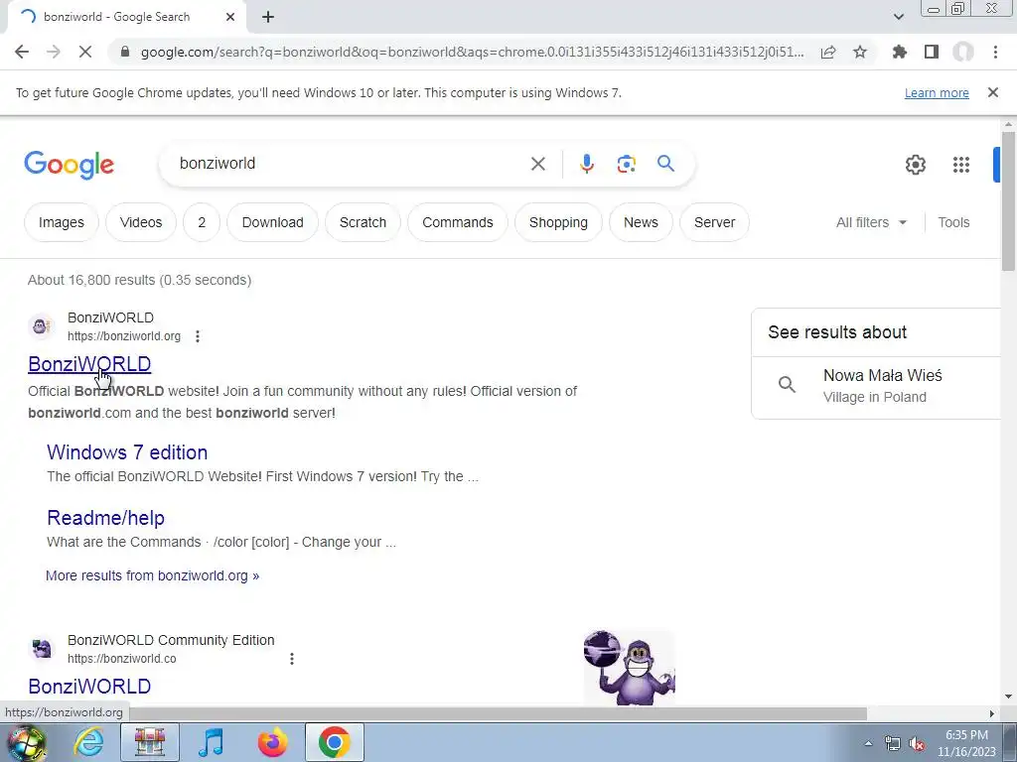This screenshot has height=762, width=1017.
Task: Open a new browser tab
Action: tap(268, 17)
